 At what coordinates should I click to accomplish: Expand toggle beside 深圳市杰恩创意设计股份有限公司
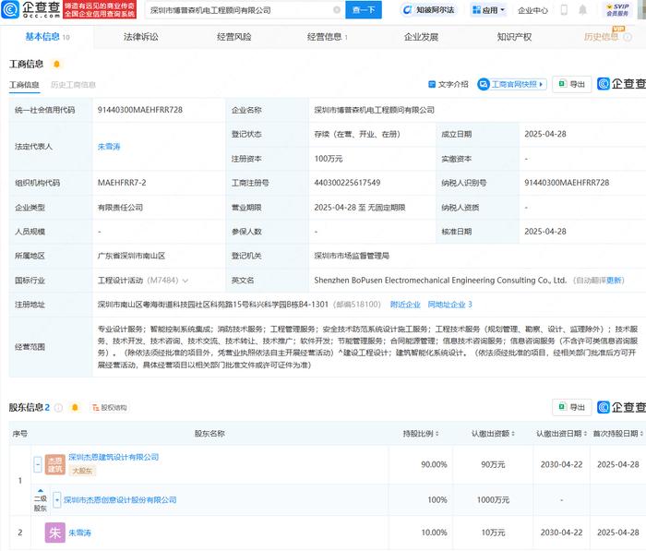(57, 500)
